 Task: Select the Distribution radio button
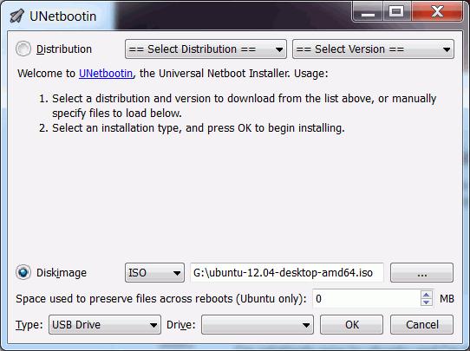coord(23,49)
